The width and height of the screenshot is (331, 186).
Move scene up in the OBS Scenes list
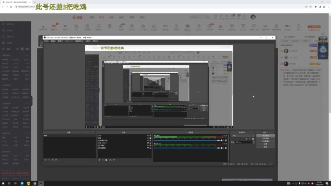(53, 160)
